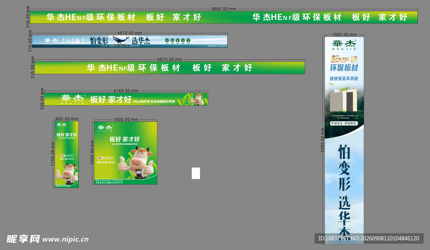Click the 315.00 mm label beside the 9860 banner
Viewport: 430px width, 250px height.
pyautogui.click(x=28, y=17)
